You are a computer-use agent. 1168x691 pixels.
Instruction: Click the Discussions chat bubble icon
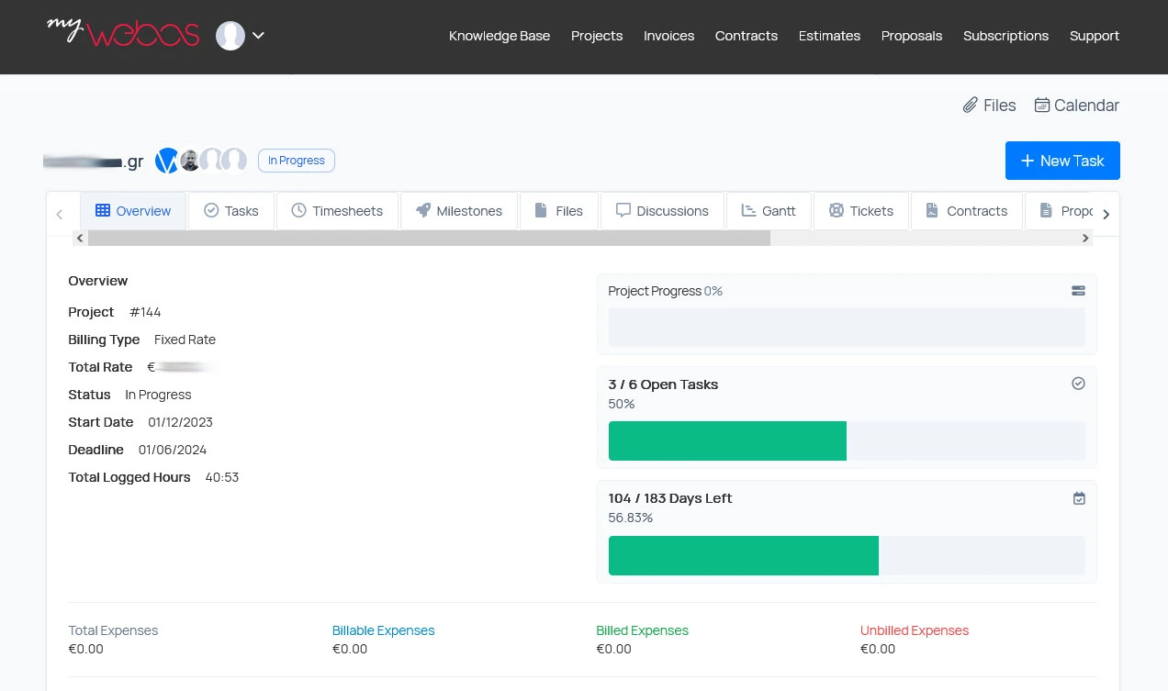tap(623, 210)
